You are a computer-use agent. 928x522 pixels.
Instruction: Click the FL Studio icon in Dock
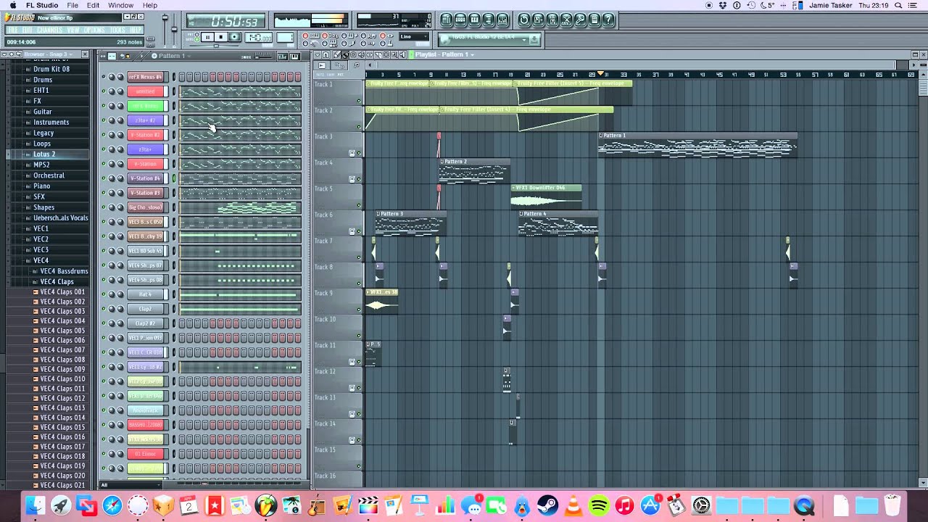click(x=266, y=505)
